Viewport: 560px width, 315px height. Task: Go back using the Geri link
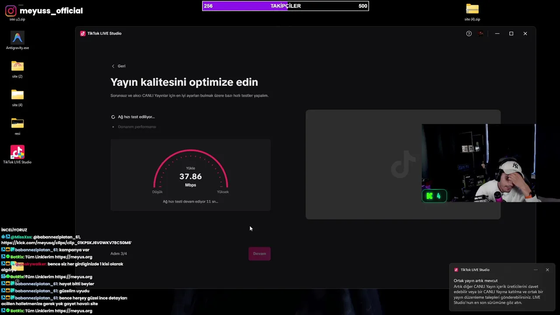[119, 66]
